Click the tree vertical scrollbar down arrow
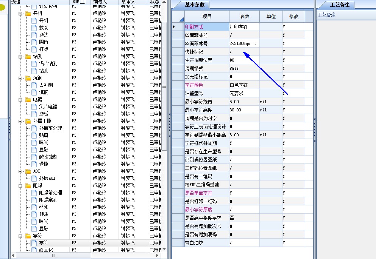376x259 pixels. (164, 249)
